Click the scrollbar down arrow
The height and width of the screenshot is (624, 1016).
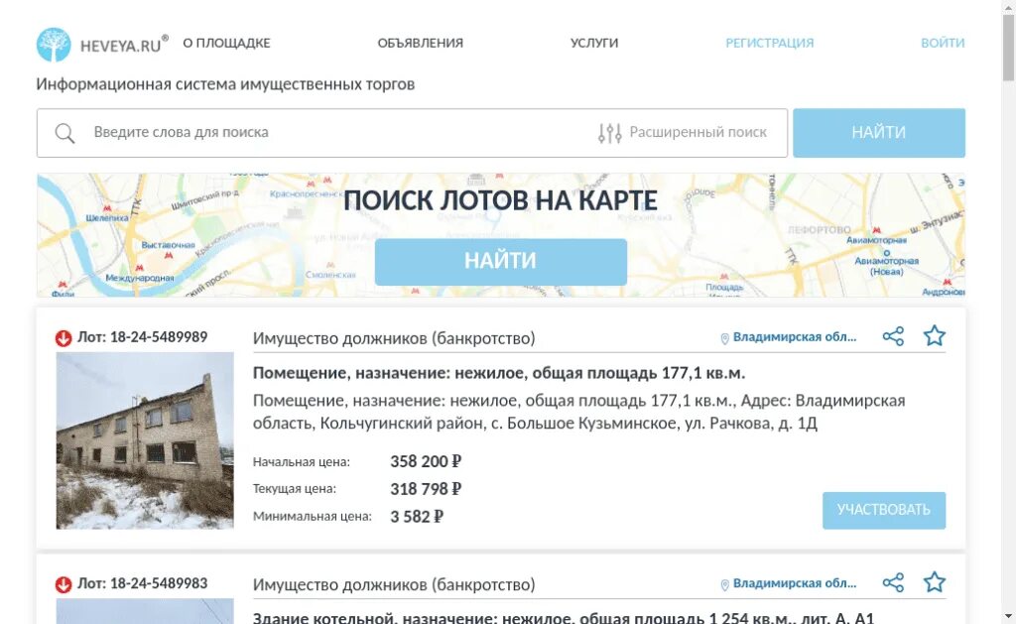(x=1008, y=617)
